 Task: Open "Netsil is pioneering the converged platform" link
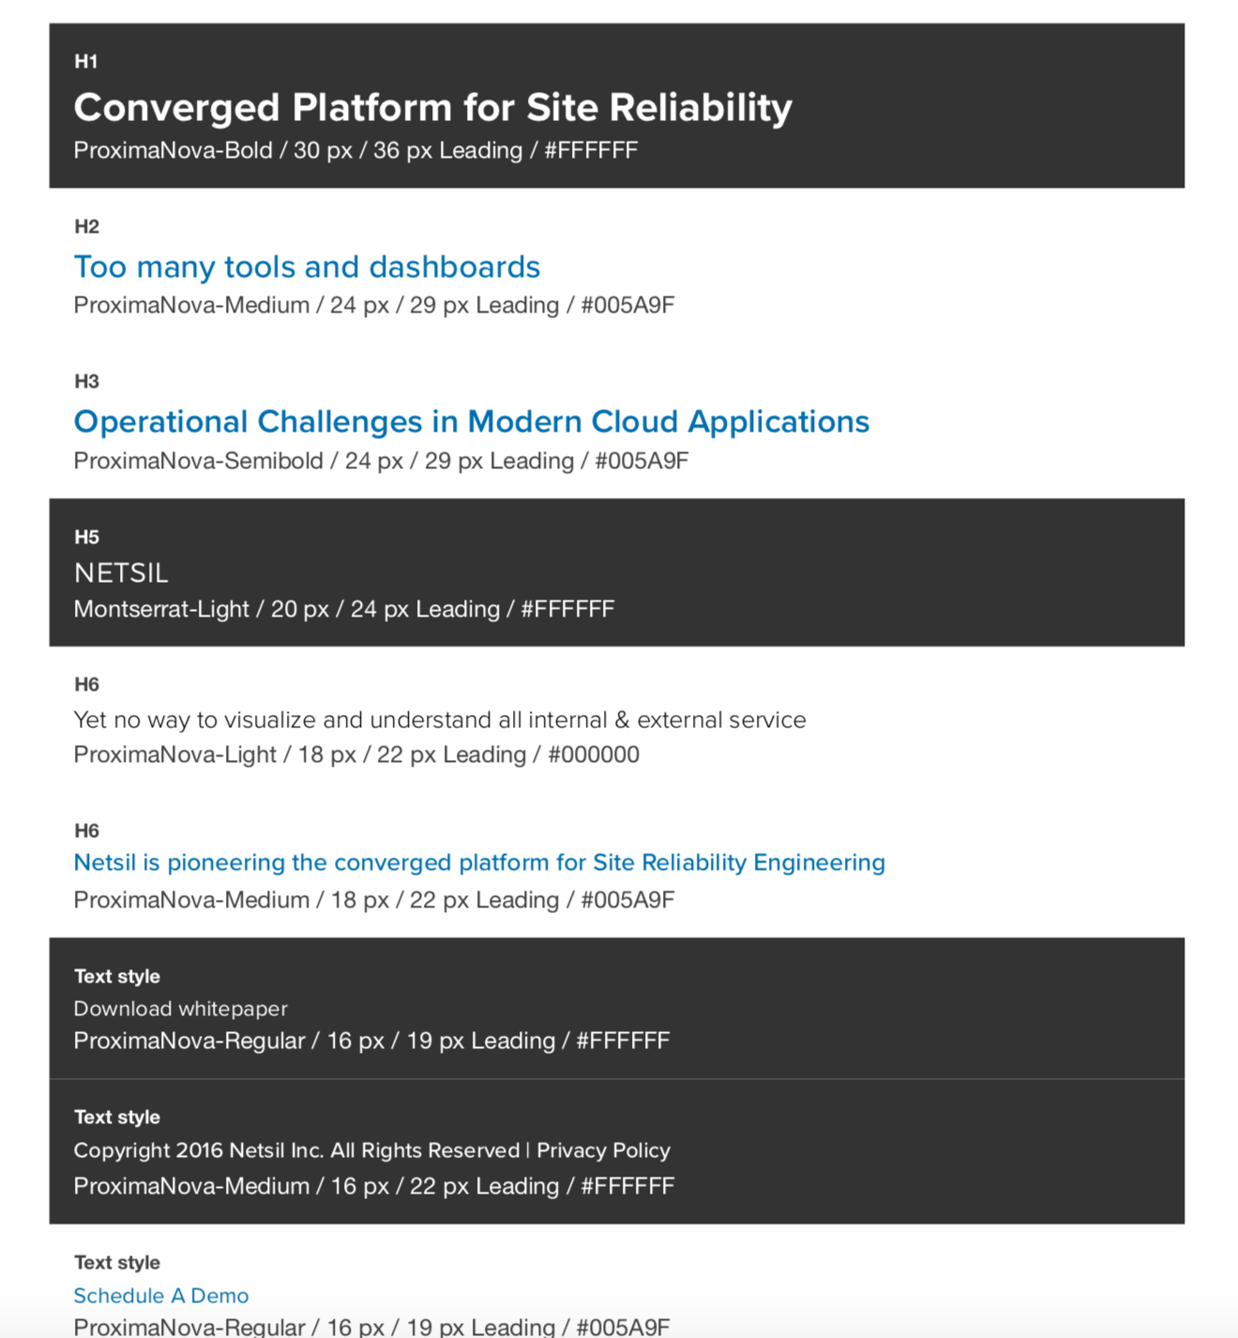[x=478, y=862]
